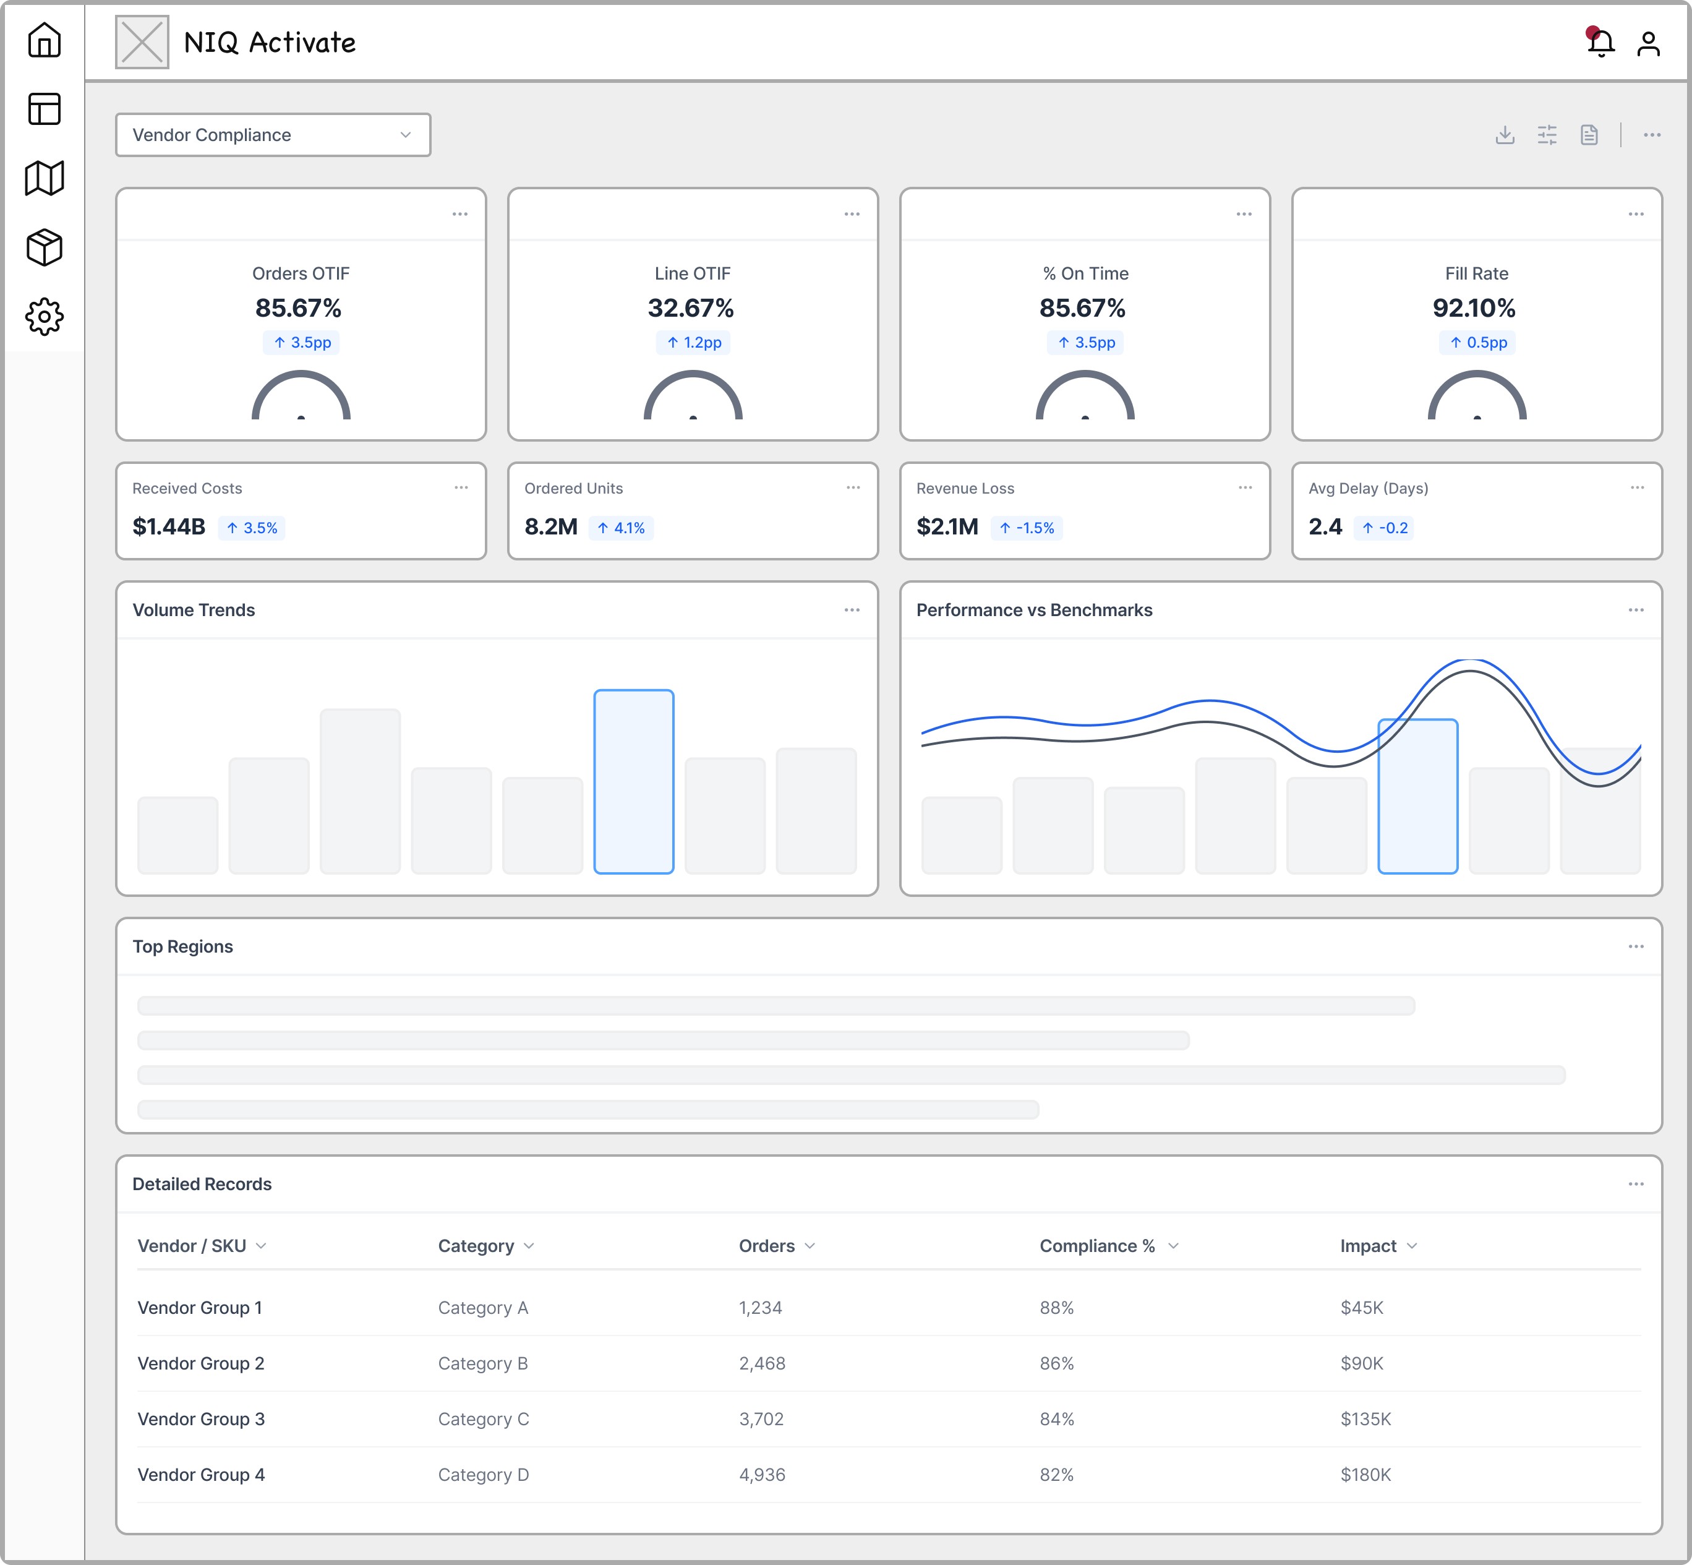Screen dimensions: 1692x1565
Task: Expand the Compliance % column sort
Action: point(1173,1246)
